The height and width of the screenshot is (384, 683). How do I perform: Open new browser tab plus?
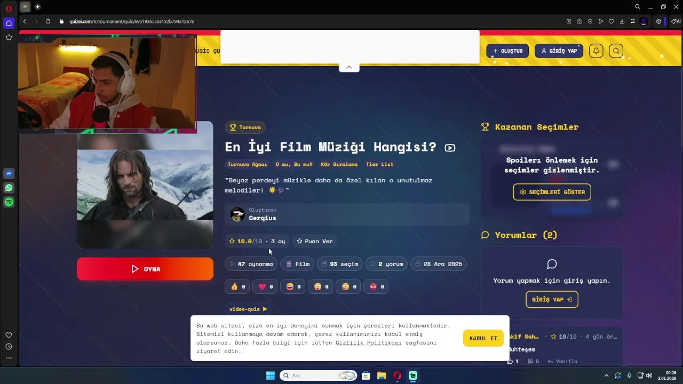37,7
